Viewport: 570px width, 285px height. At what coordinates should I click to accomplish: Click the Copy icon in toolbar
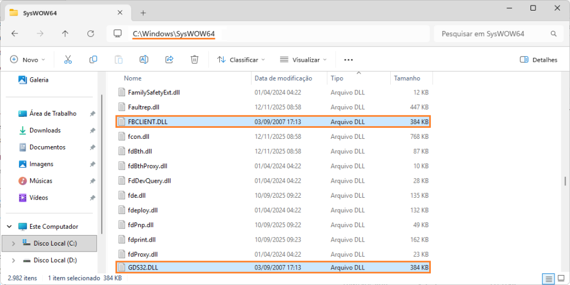point(94,59)
